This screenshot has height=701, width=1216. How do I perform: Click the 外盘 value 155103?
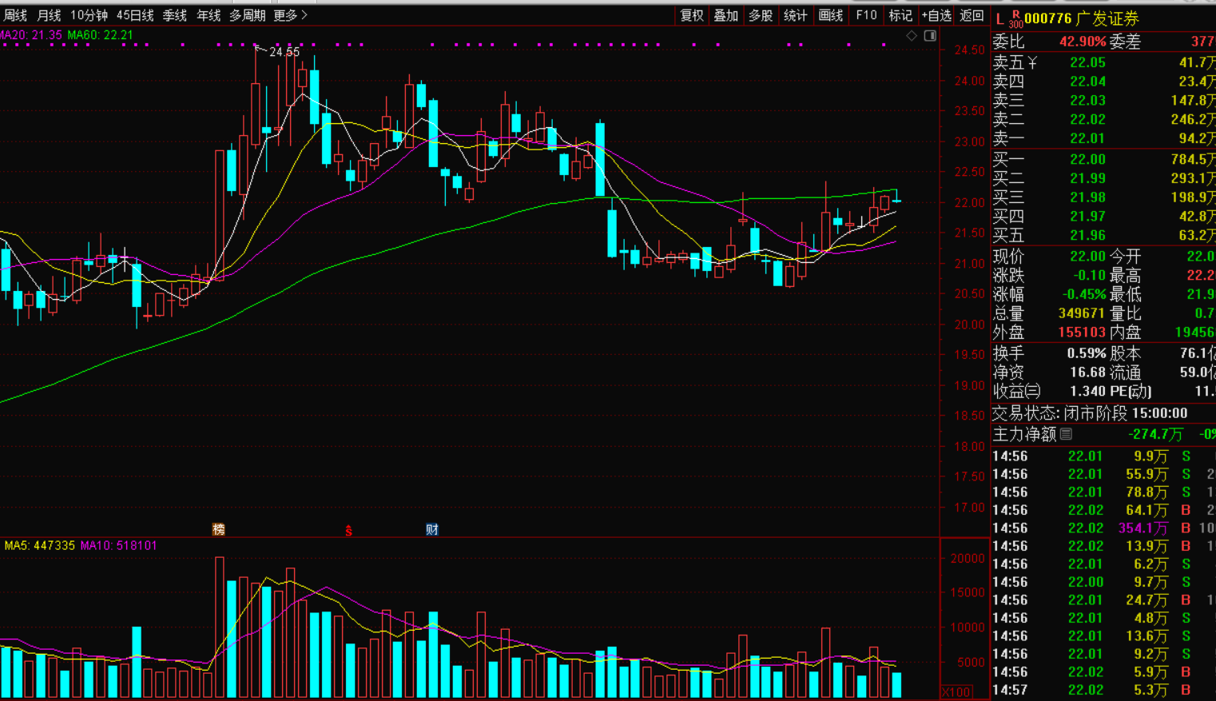[x=1082, y=333]
